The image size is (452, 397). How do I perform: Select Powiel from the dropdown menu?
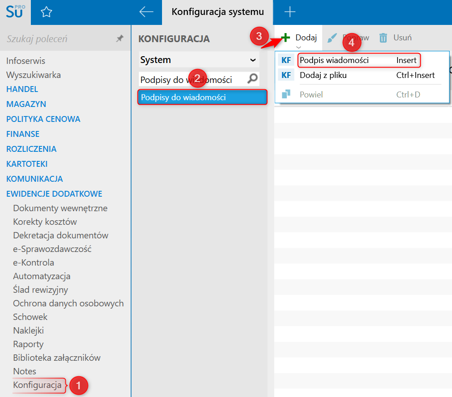pyautogui.click(x=362, y=94)
